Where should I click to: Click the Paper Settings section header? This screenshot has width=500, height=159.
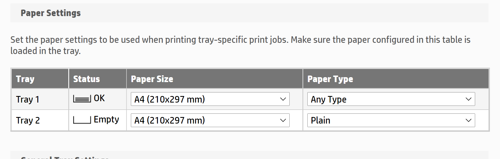[51, 13]
